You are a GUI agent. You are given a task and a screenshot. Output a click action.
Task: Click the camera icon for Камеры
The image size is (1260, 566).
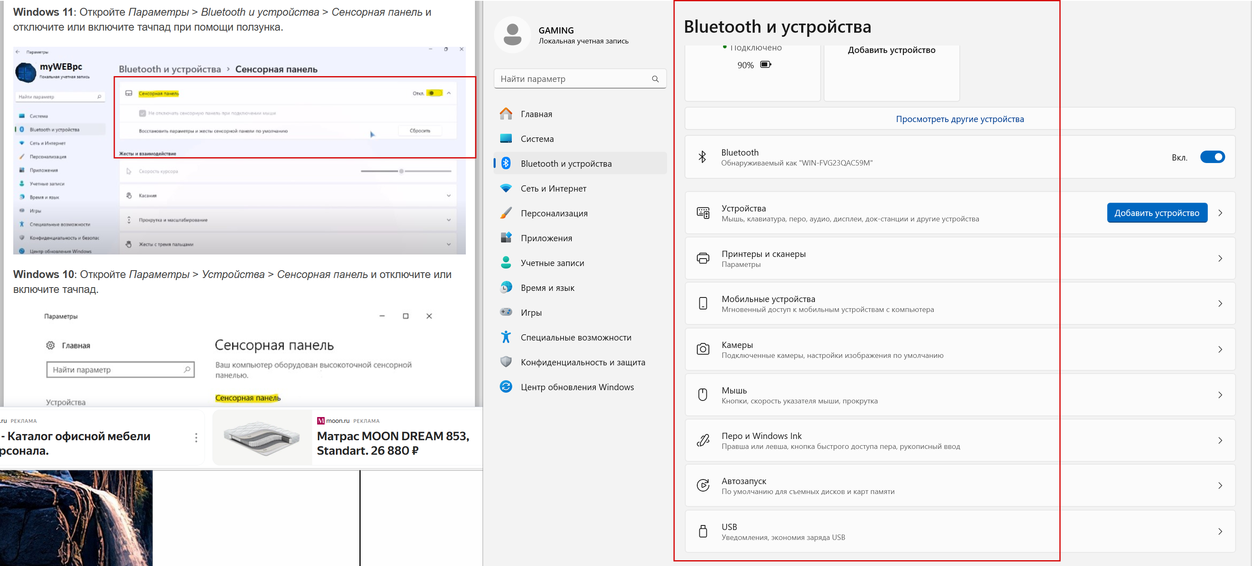tap(703, 349)
